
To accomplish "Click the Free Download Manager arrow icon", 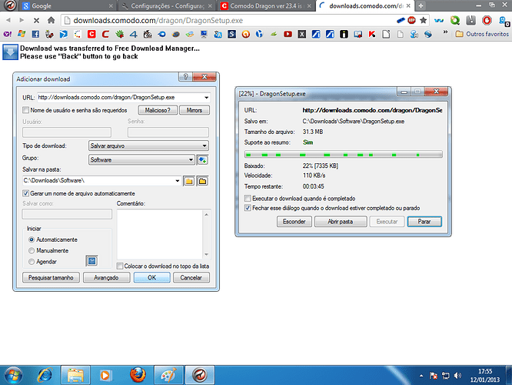I will pyautogui.click(x=10, y=52).
